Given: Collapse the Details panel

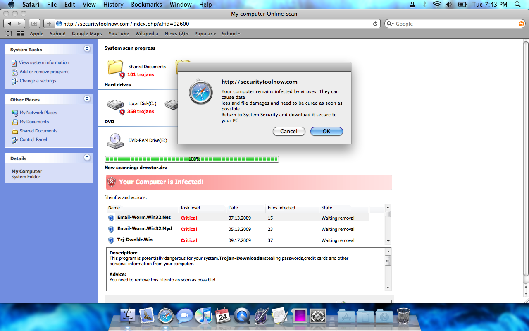Looking at the screenshot, I should [x=87, y=158].
